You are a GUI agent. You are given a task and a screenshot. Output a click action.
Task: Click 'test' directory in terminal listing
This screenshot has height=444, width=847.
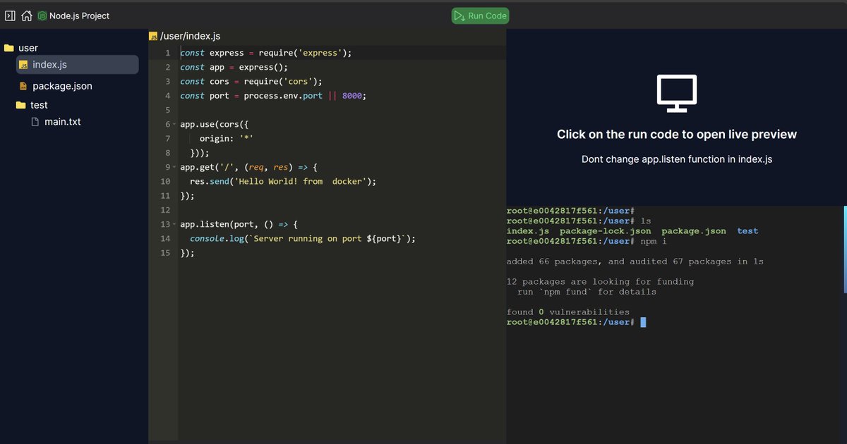tap(747, 231)
